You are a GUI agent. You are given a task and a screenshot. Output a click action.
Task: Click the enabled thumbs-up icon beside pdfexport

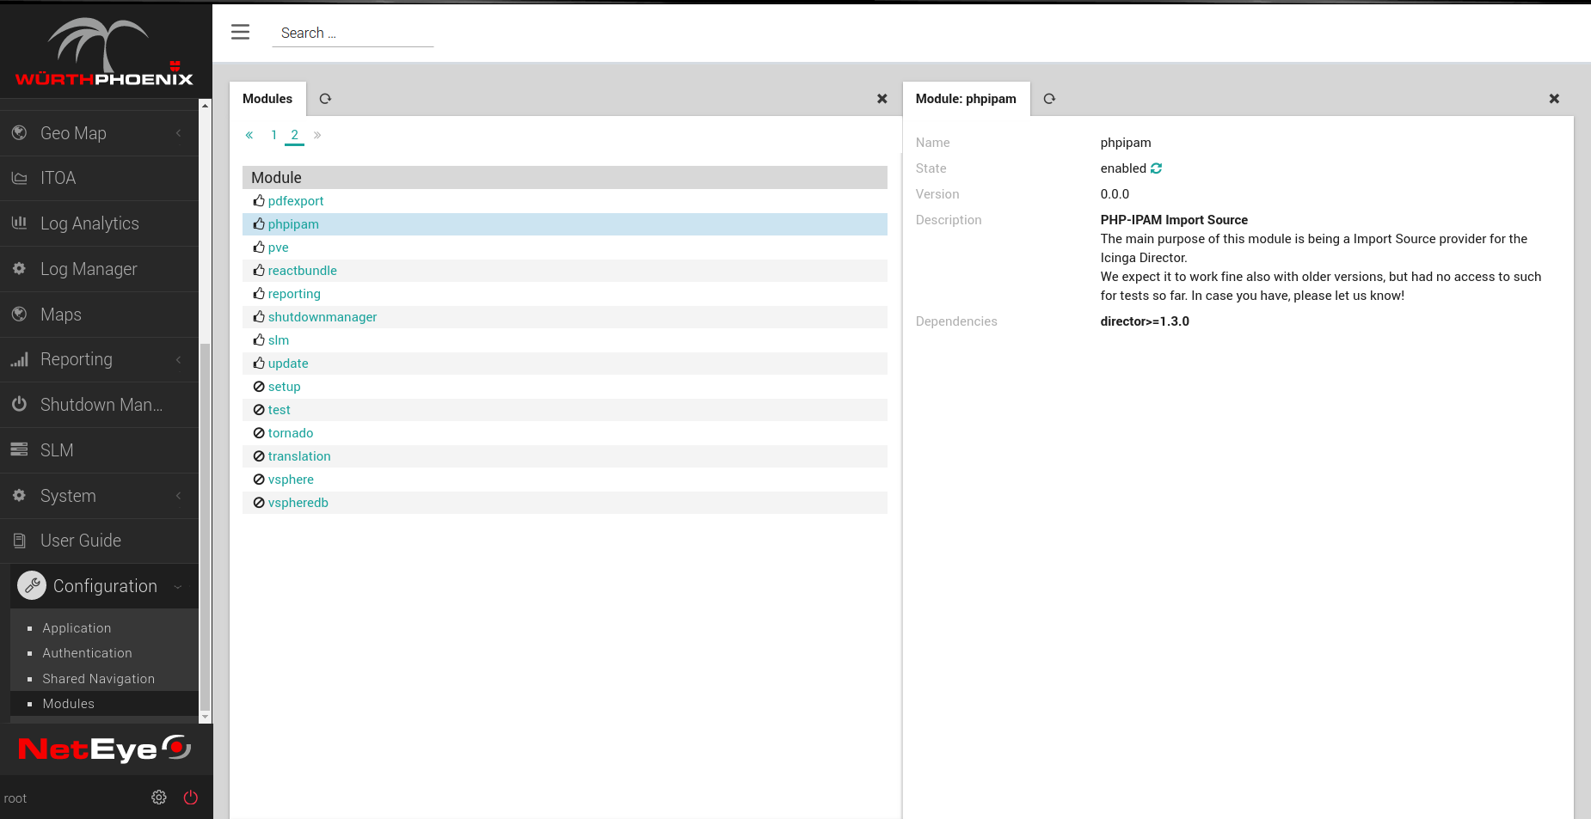[259, 200]
